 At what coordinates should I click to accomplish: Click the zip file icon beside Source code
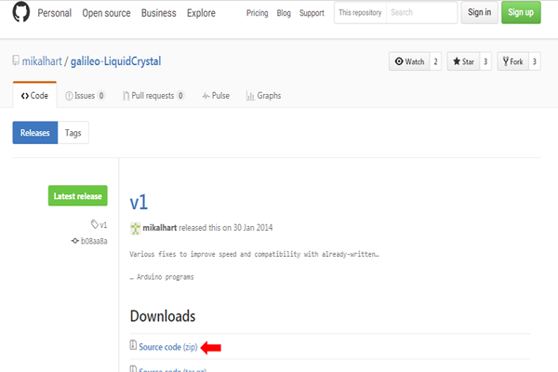[x=133, y=345]
